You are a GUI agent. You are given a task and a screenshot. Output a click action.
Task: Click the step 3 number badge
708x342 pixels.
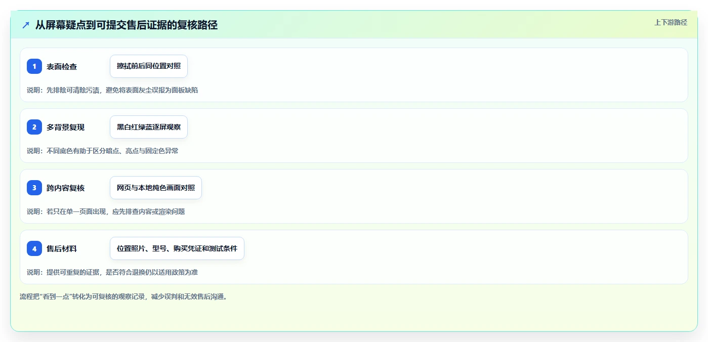point(34,188)
